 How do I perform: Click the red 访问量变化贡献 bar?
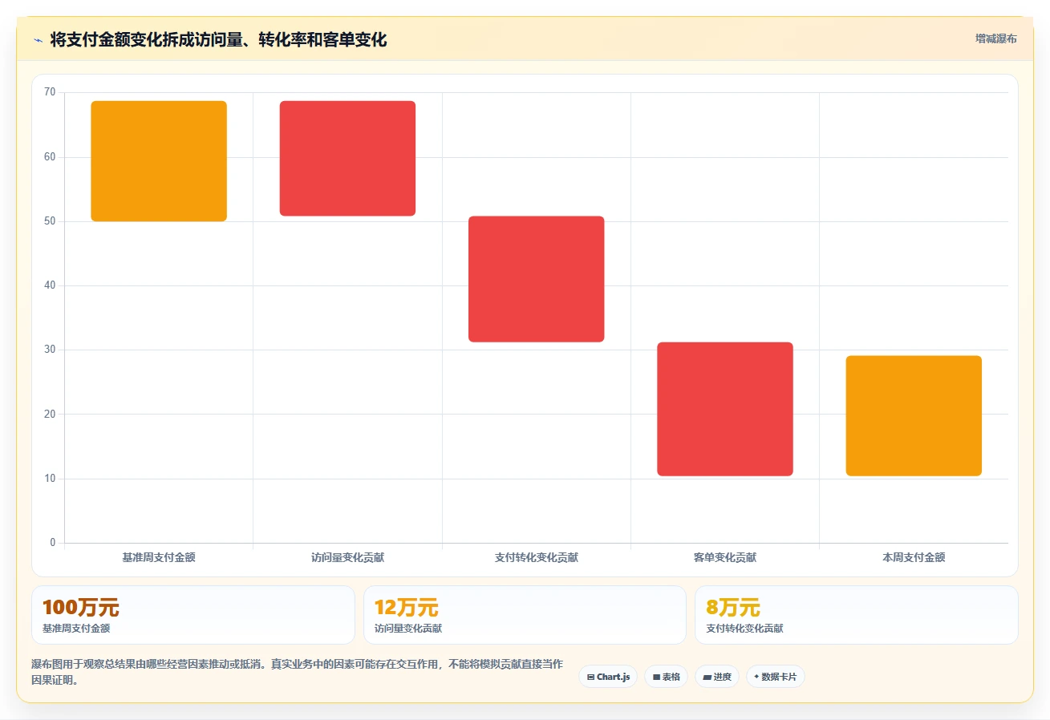point(347,159)
